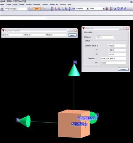The image size is (133, 143).
Task: Open the Orientate menu
Action: pos(37,5)
